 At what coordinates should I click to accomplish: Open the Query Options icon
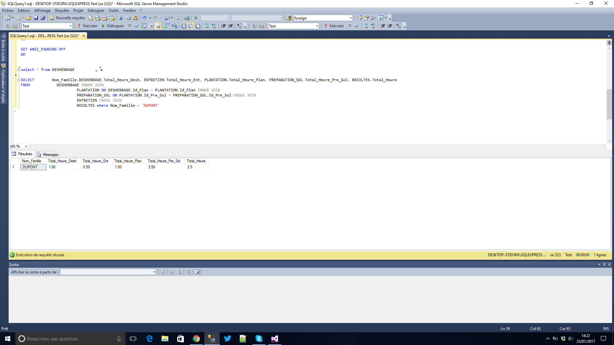(x=151, y=26)
